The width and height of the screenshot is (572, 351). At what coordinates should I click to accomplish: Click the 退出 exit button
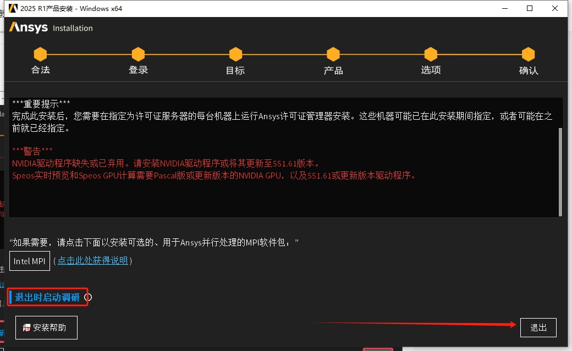click(x=538, y=327)
